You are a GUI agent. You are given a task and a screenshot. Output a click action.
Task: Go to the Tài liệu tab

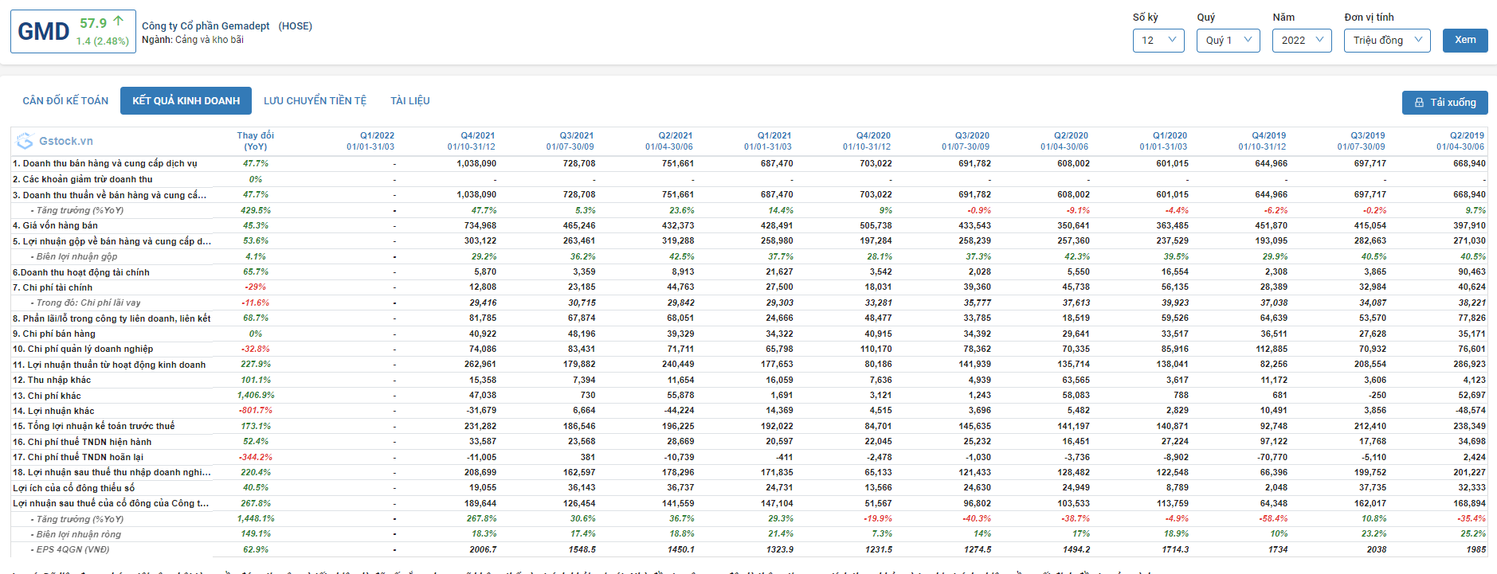(x=410, y=101)
